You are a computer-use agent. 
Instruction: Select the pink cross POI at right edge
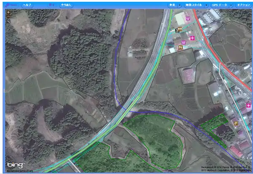[248, 105]
